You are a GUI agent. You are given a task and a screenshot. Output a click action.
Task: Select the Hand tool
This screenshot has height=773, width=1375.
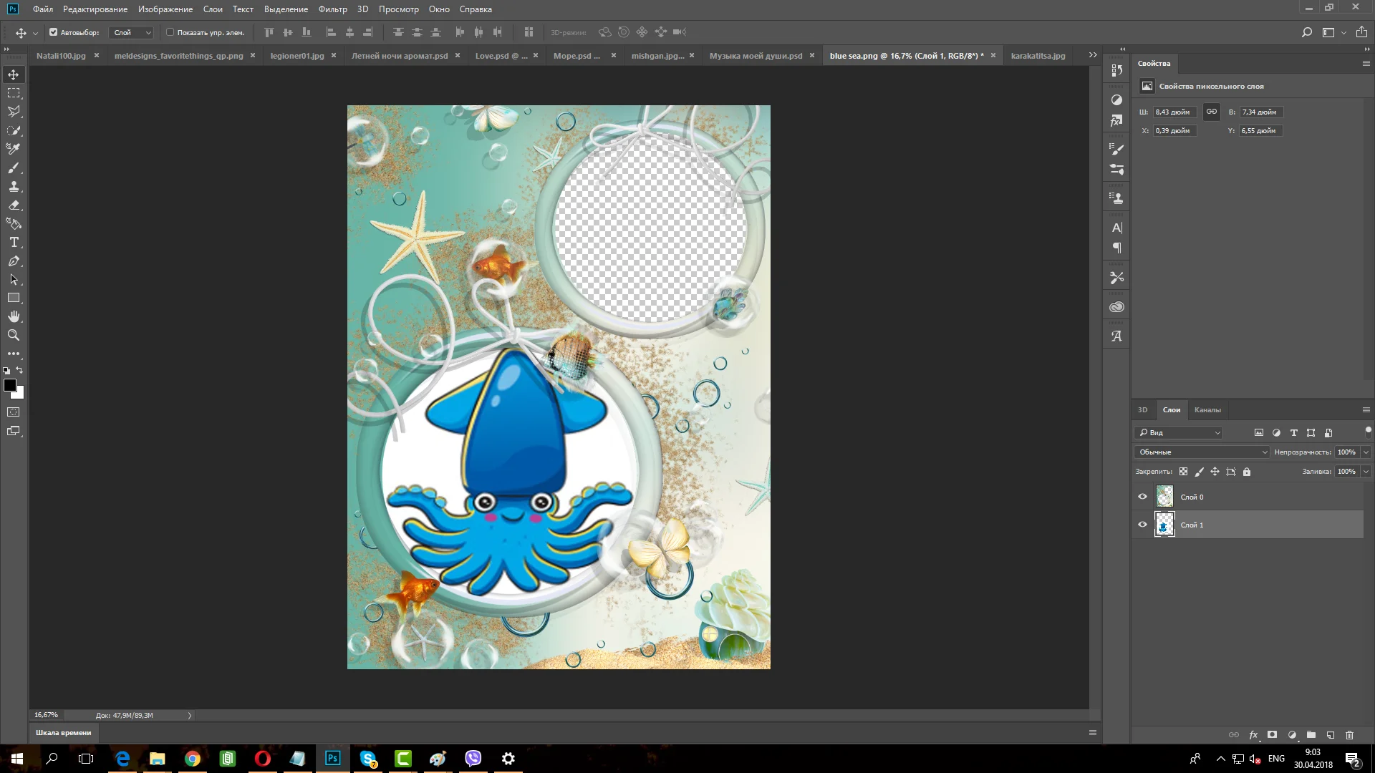coord(14,316)
